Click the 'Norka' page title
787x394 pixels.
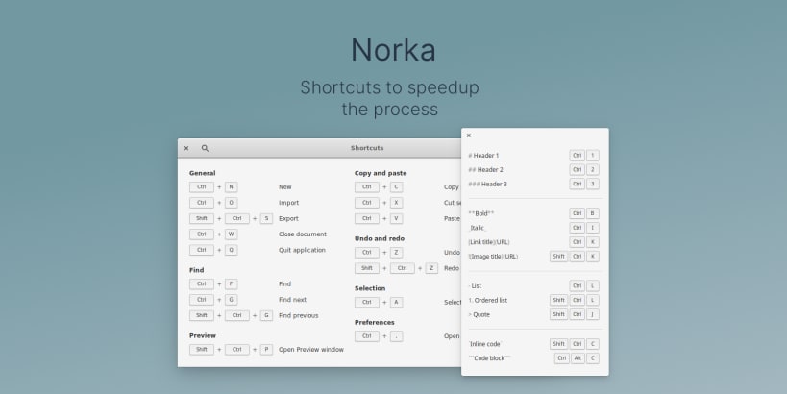click(393, 50)
